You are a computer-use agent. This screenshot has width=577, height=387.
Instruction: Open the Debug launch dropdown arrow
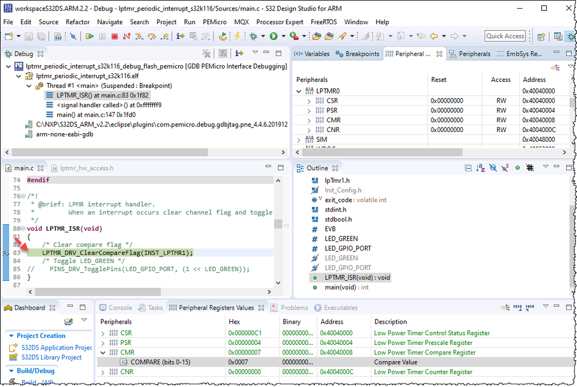pyautogui.click(x=263, y=36)
